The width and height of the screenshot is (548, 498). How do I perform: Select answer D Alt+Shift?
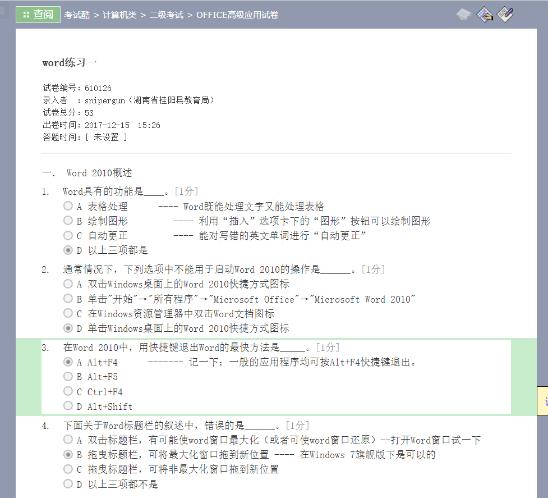pos(68,406)
